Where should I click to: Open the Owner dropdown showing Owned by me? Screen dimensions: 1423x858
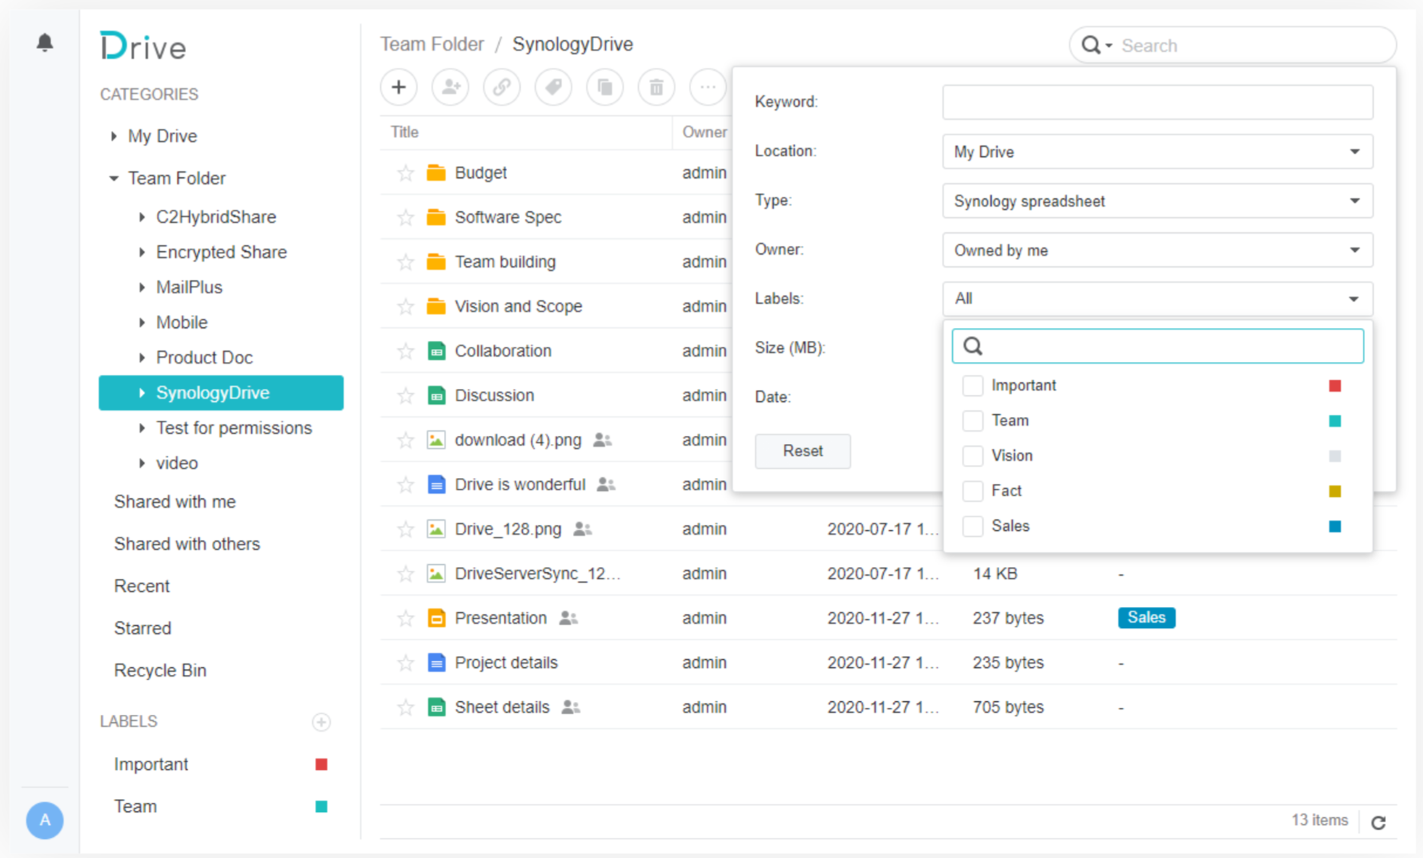(x=1157, y=250)
